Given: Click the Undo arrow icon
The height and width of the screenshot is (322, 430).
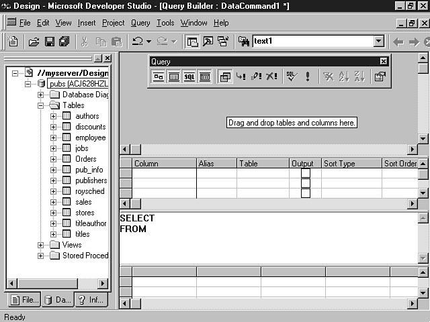Looking at the screenshot, I should click(137, 42).
